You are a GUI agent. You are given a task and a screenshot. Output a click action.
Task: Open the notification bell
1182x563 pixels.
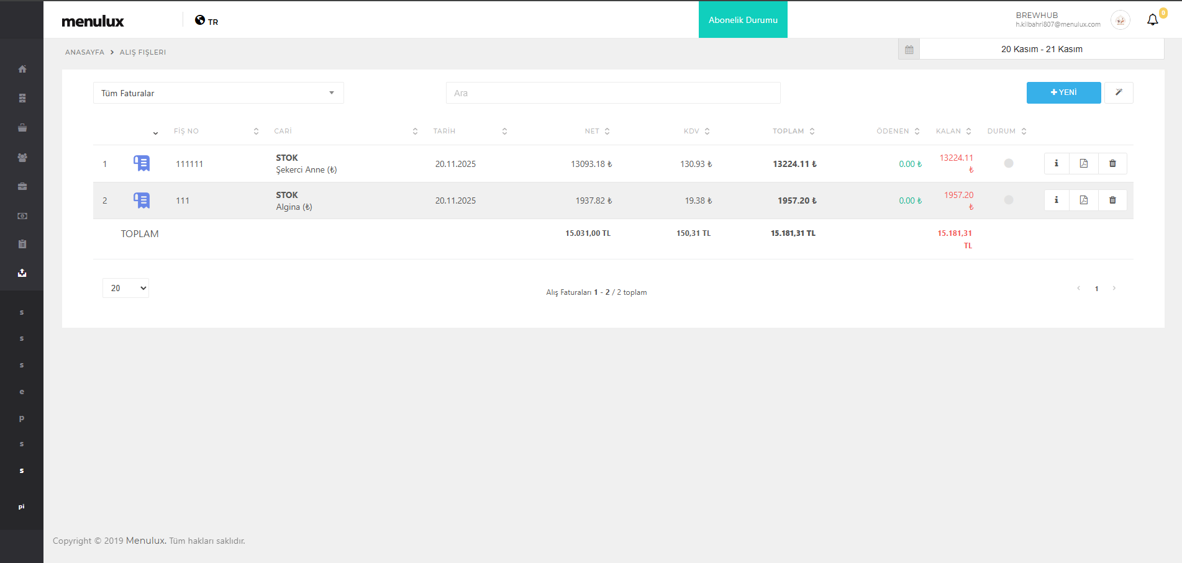click(x=1152, y=20)
